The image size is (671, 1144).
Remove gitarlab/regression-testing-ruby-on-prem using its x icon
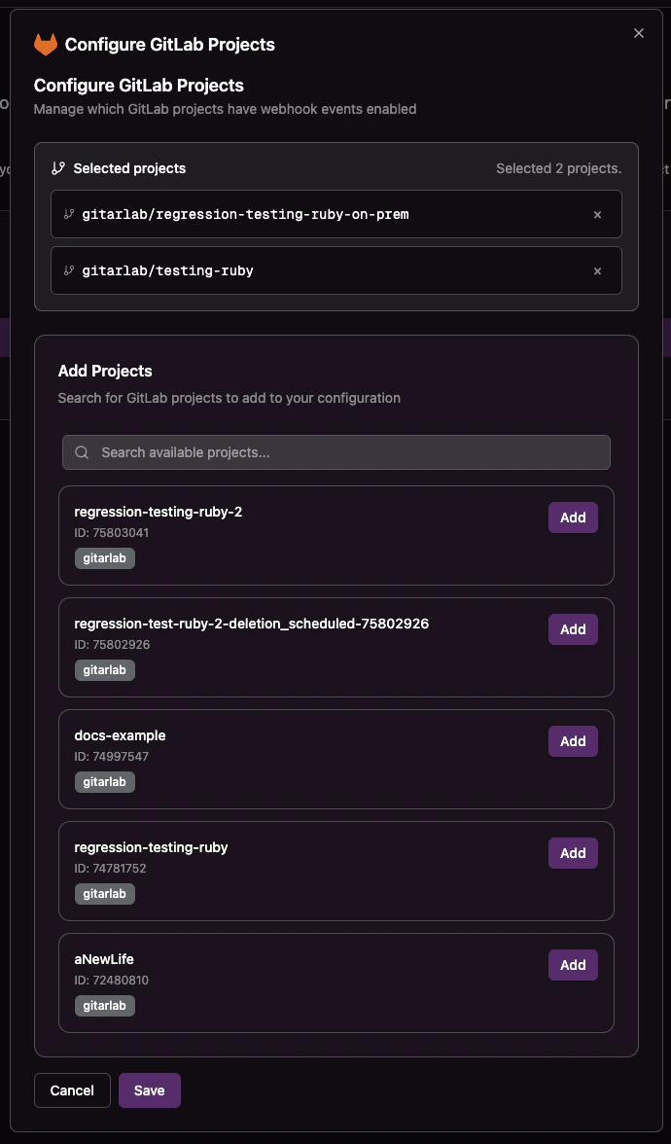(x=597, y=214)
